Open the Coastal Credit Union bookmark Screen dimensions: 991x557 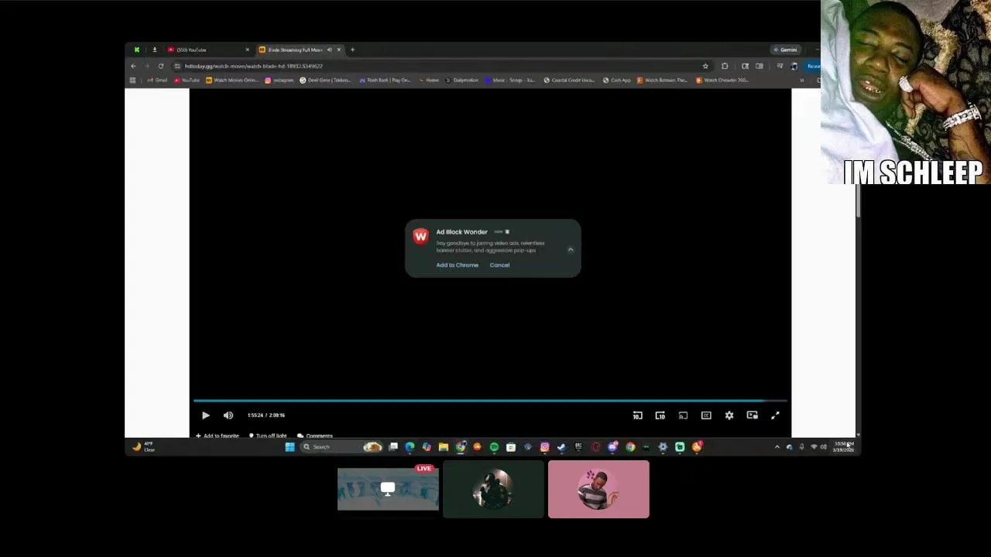tap(569, 80)
